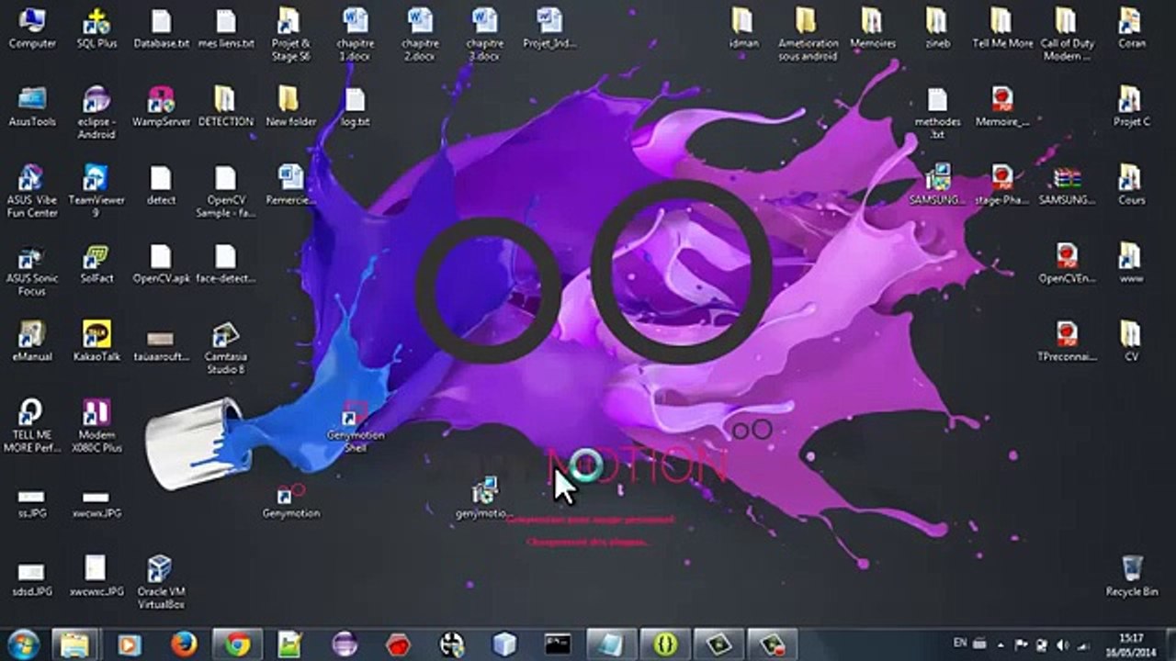Select the TeamViewer 9 shortcut
This screenshot has width=1176, height=661.
pyautogui.click(x=96, y=191)
